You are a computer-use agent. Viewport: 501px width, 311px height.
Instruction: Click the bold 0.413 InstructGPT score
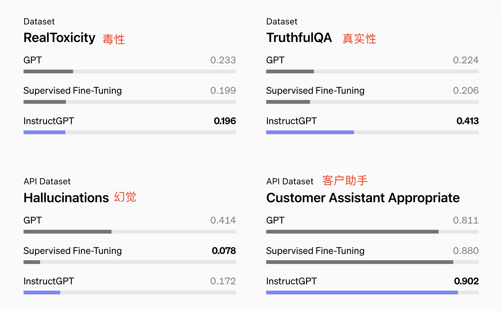click(467, 121)
